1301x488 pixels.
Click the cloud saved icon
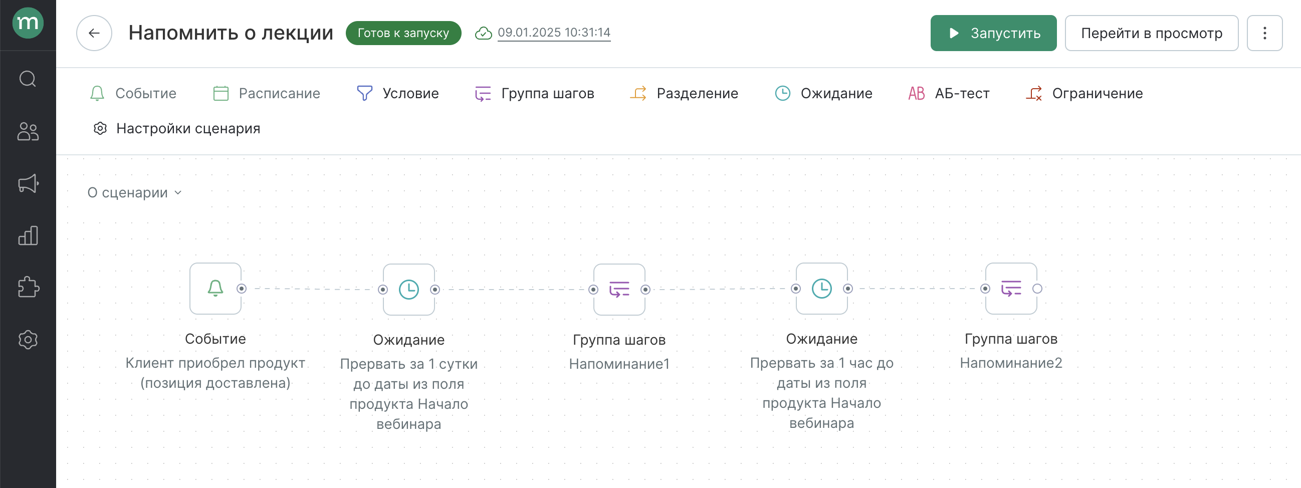pos(483,34)
